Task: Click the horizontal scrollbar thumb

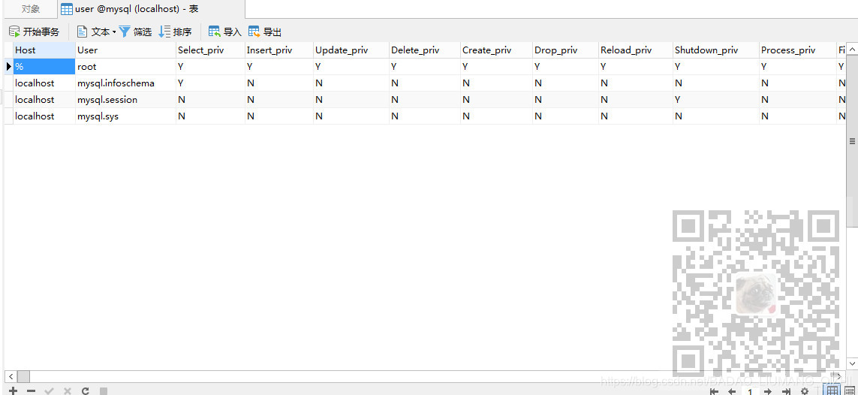Action: (23, 376)
